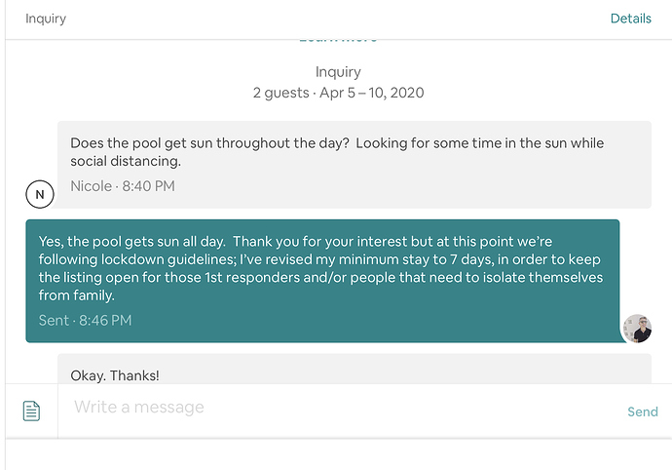672x470 pixels.
Task: Click the words "social distancing" in Nicole's message
Action: point(126,162)
